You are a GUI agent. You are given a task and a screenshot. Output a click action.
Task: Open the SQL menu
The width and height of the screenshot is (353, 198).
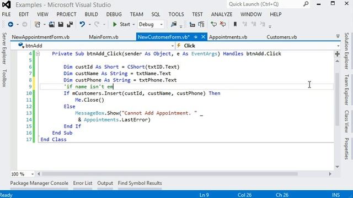coord(156,14)
